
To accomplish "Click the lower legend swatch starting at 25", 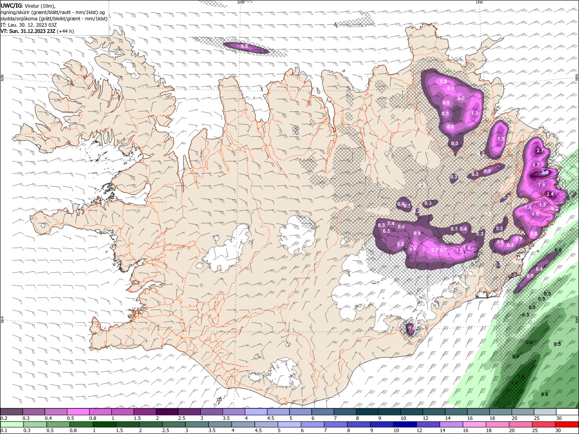I will point(544,425).
